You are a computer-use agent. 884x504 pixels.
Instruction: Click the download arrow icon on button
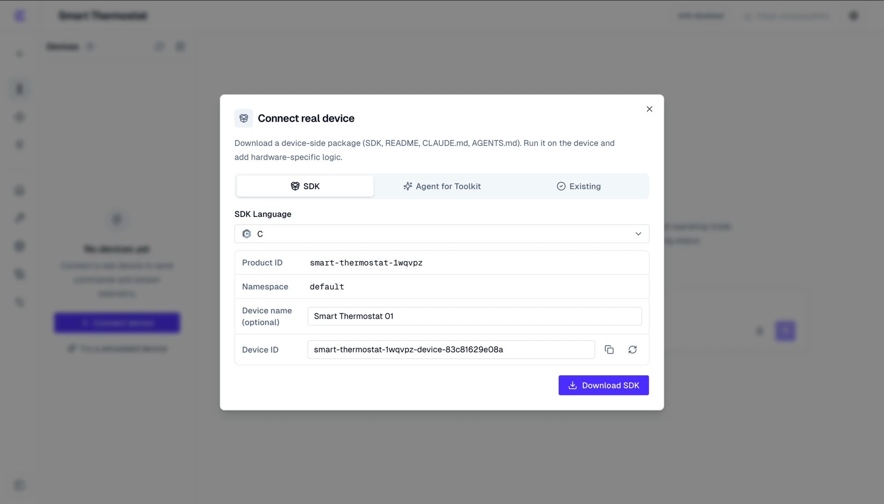click(572, 386)
